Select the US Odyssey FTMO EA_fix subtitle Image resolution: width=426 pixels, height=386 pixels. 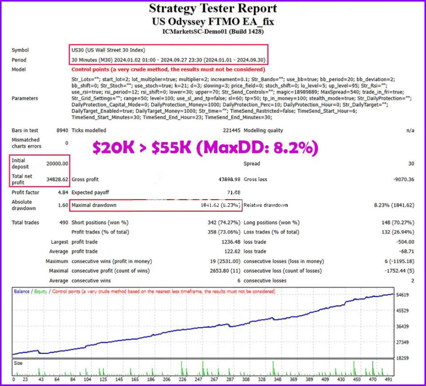213,22
